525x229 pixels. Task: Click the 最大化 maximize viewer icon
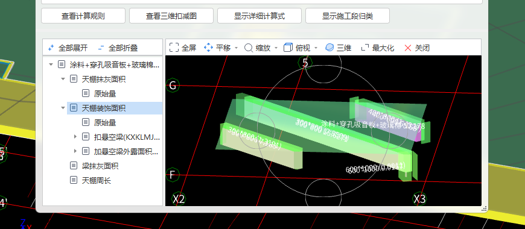click(x=365, y=48)
